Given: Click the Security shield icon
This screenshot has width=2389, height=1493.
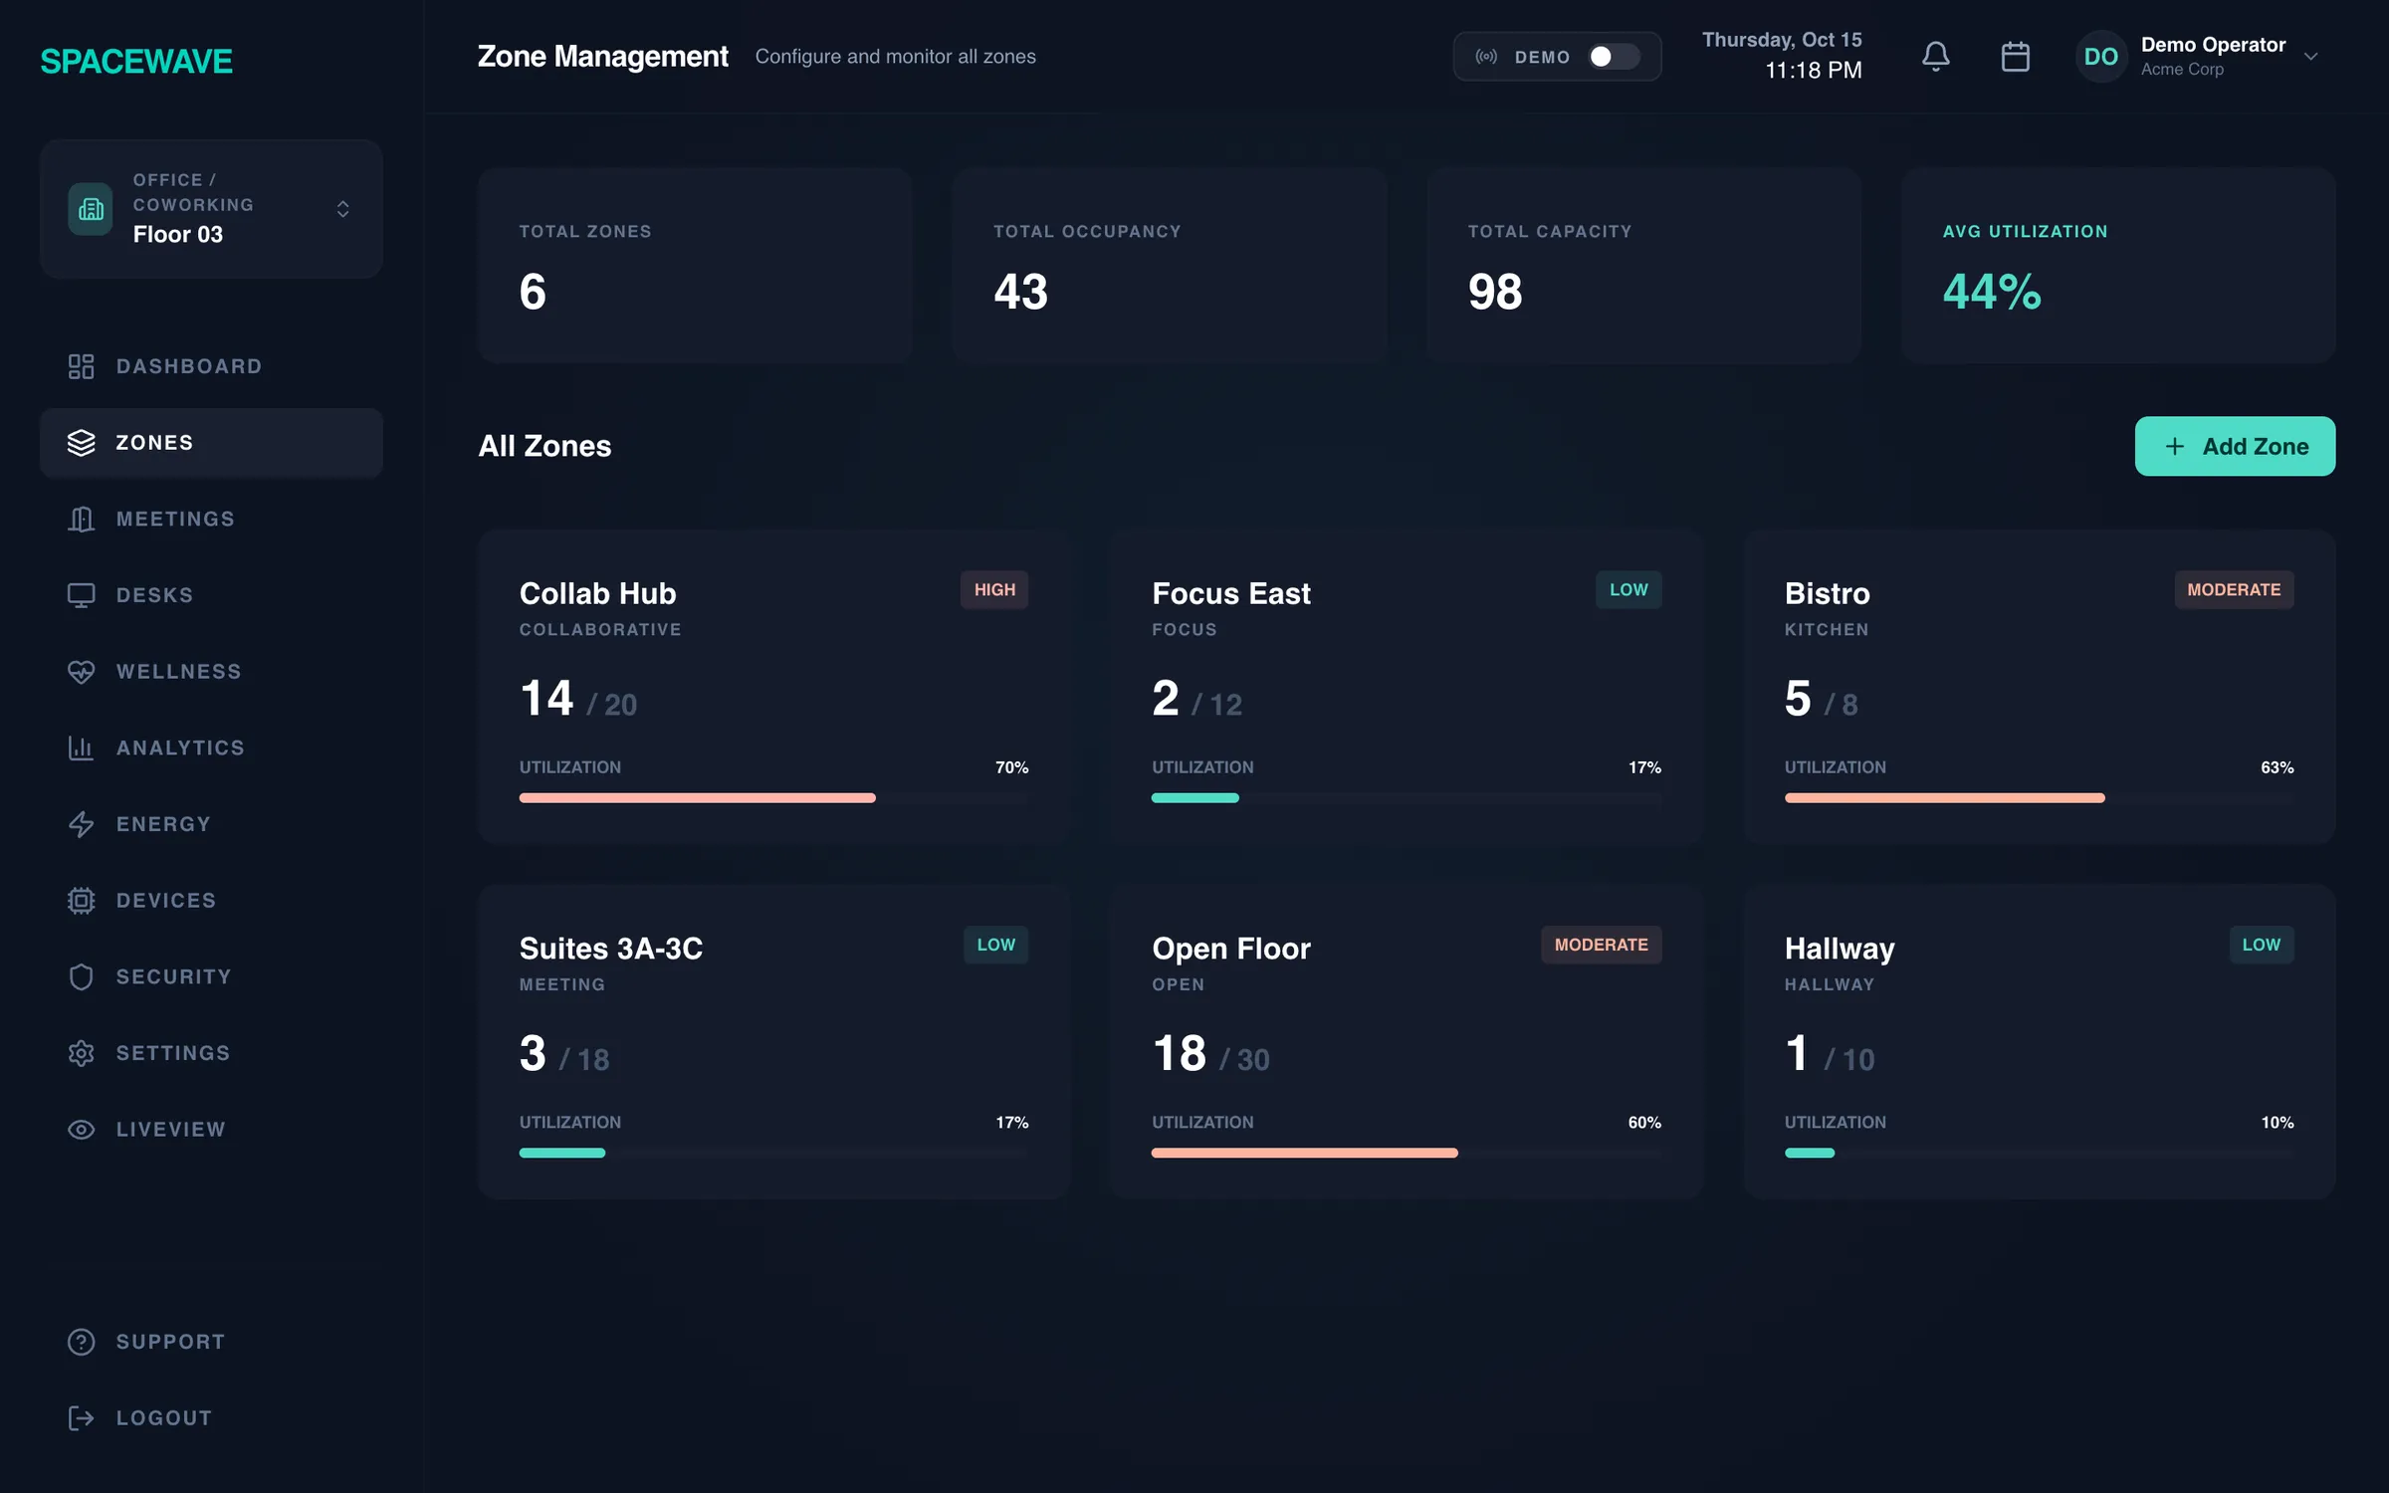Looking at the screenshot, I should click(x=81, y=976).
